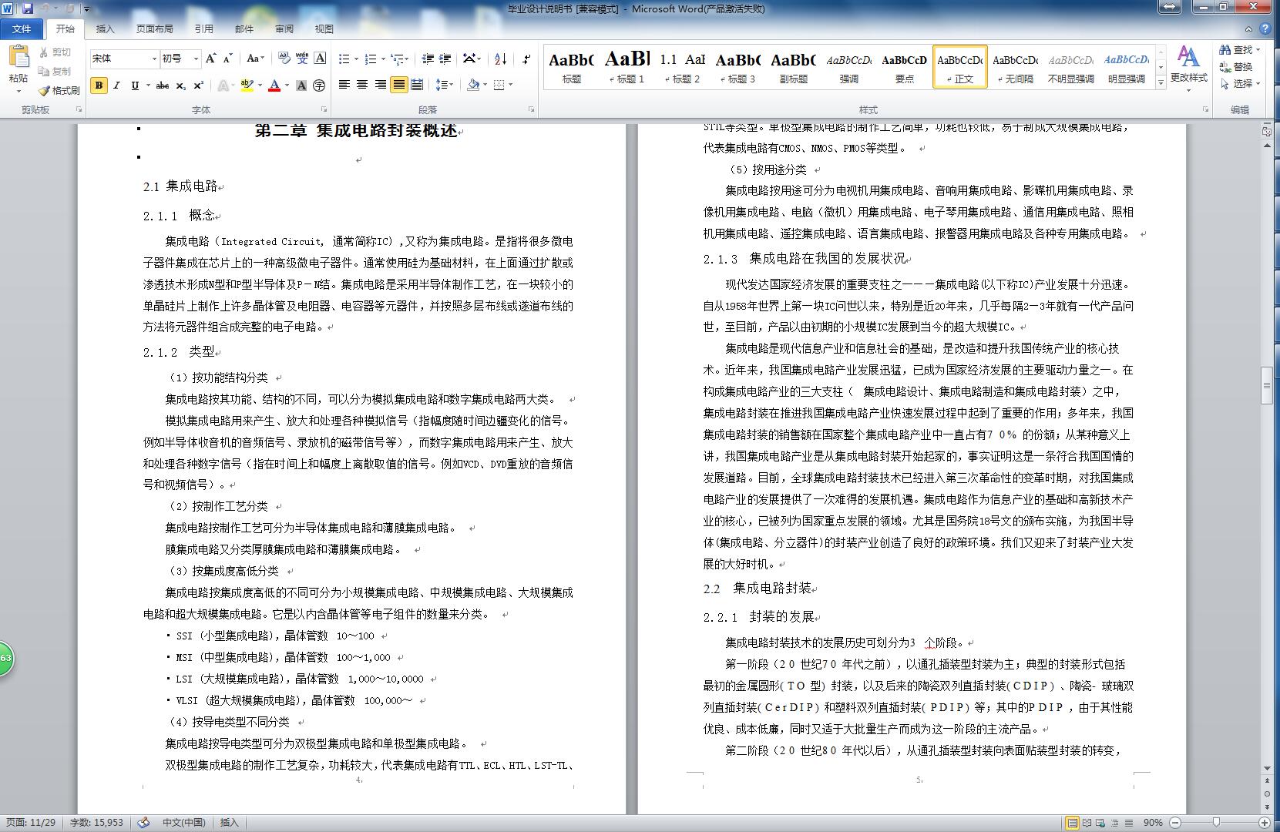Click the red font color A
The height and width of the screenshot is (832, 1280).
[274, 86]
